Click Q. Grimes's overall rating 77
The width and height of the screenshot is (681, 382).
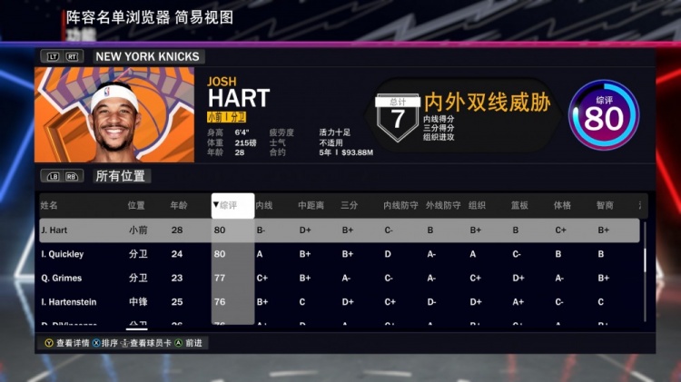click(x=220, y=278)
